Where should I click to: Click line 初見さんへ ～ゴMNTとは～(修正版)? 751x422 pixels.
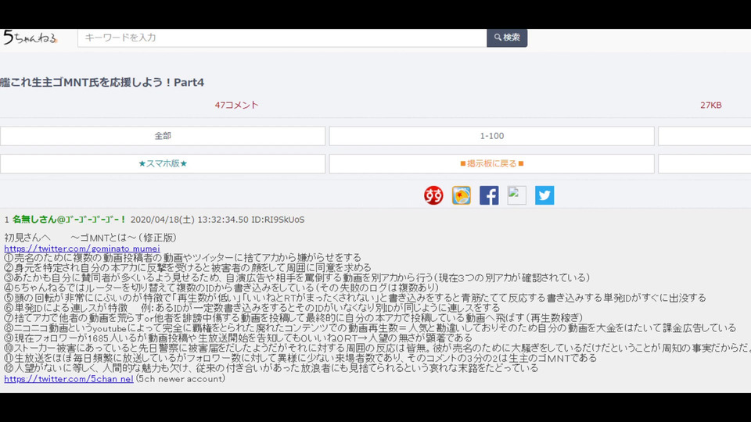[x=90, y=238]
